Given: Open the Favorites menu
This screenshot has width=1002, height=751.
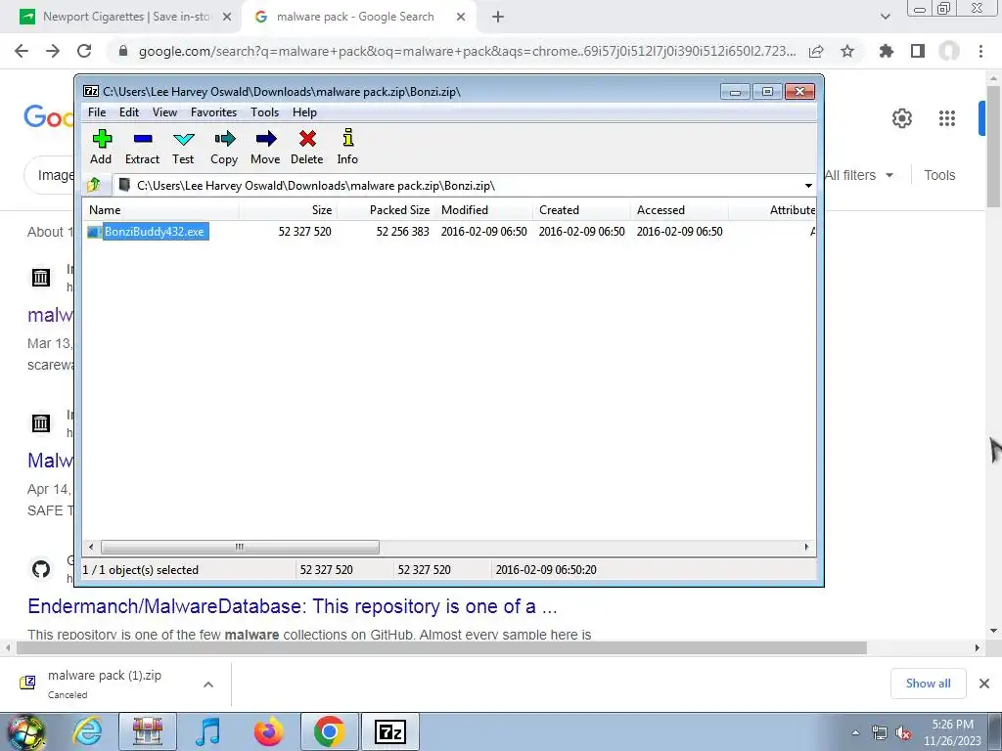Looking at the screenshot, I should [x=214, y=112].
